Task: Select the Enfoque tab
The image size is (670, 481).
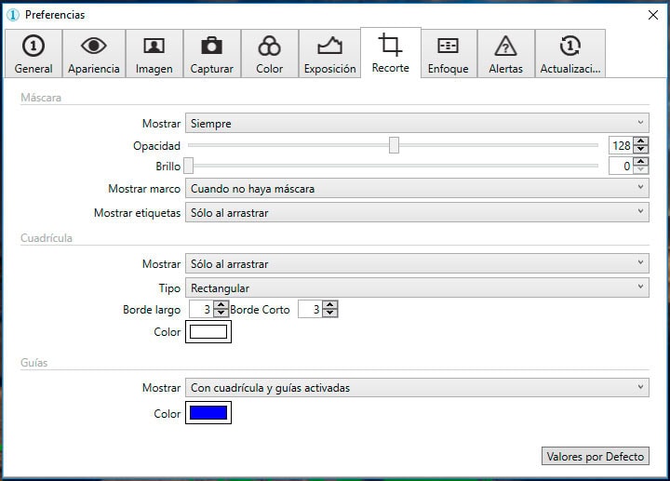Action: 448,54
